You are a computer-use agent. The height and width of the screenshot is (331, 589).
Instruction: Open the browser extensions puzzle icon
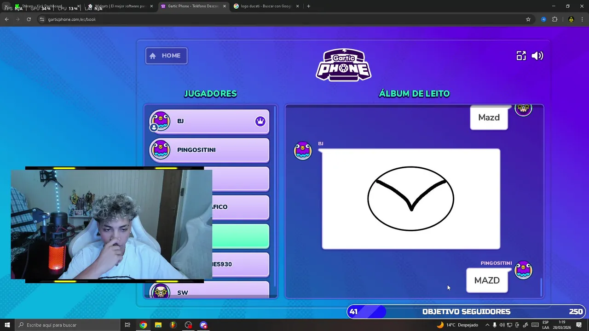coord(554,19)
